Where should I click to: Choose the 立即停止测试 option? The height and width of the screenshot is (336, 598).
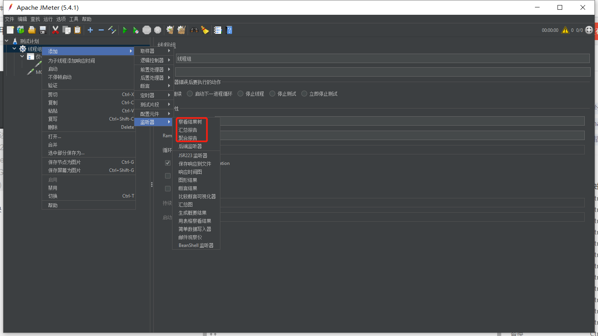tap(304, 93)
